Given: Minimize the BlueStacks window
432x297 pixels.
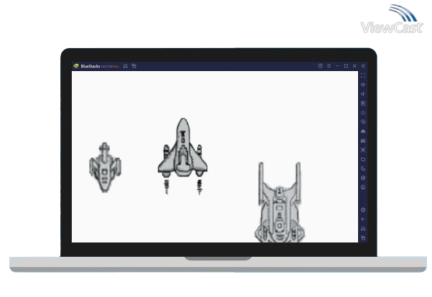Looking at the screenshot, I should [x=337, y=66].
